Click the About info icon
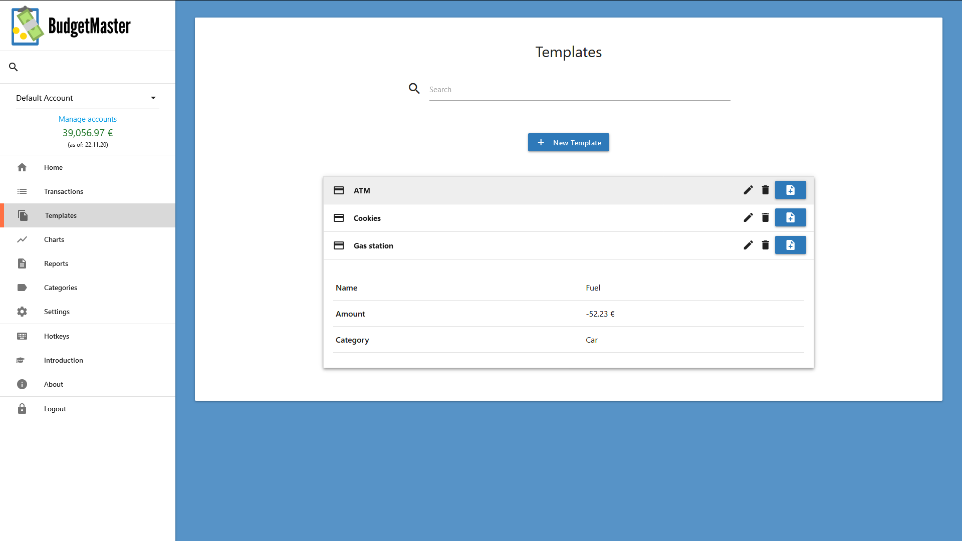Image resolution: width=962 pixels, height=541 pixels. (x=22, y=384)
